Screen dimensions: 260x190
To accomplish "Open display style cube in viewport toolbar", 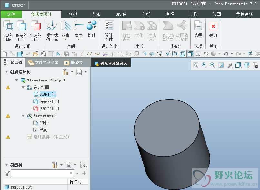I will pyautogui.click(x=238, y=65).
